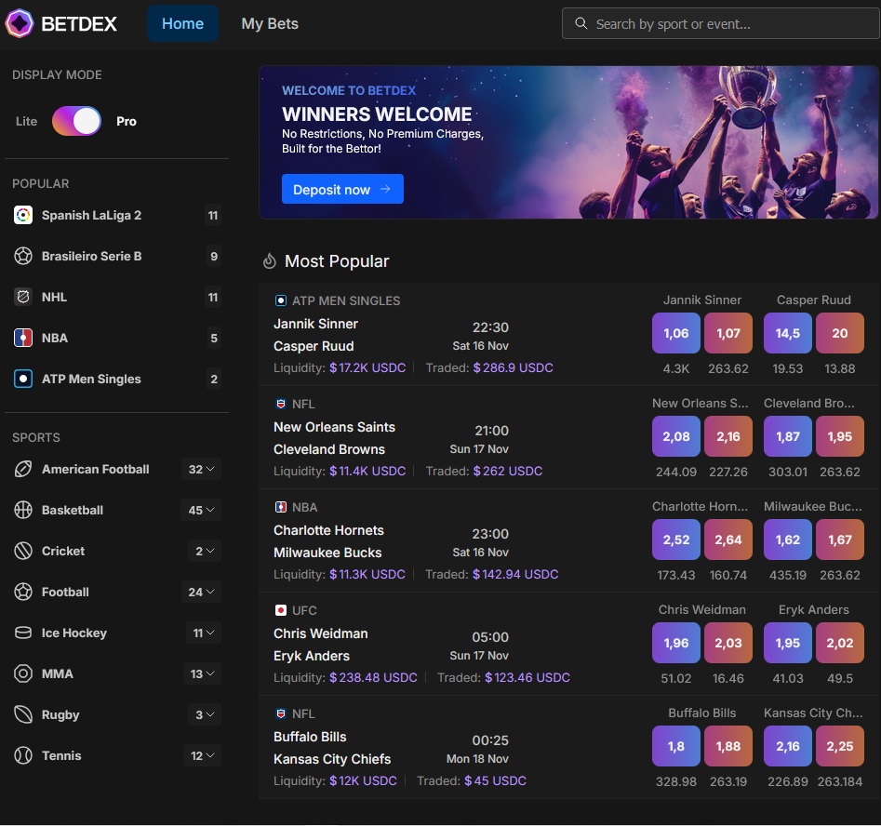Expand Rugby 3 dropdown
Screen dimensions: 881x826
pos(205,714)
